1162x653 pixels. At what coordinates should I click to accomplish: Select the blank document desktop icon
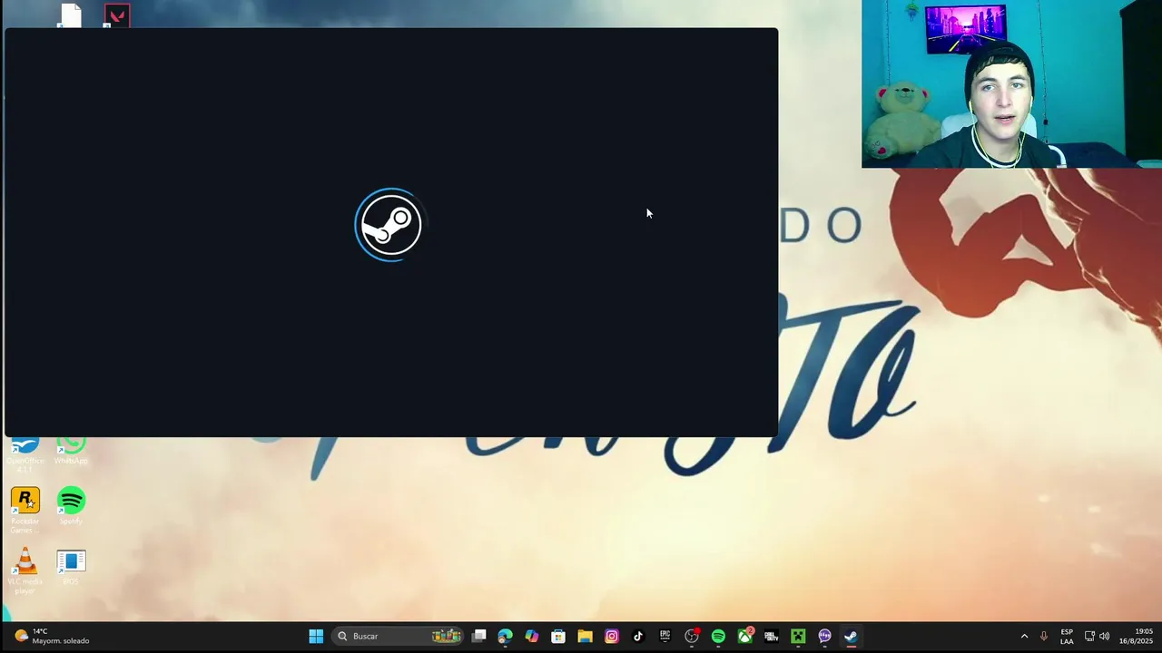click(x=71, y=15)
